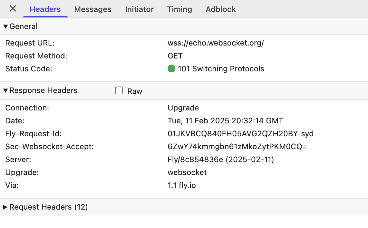Click the 101 Switching Protocols status text

221,69
